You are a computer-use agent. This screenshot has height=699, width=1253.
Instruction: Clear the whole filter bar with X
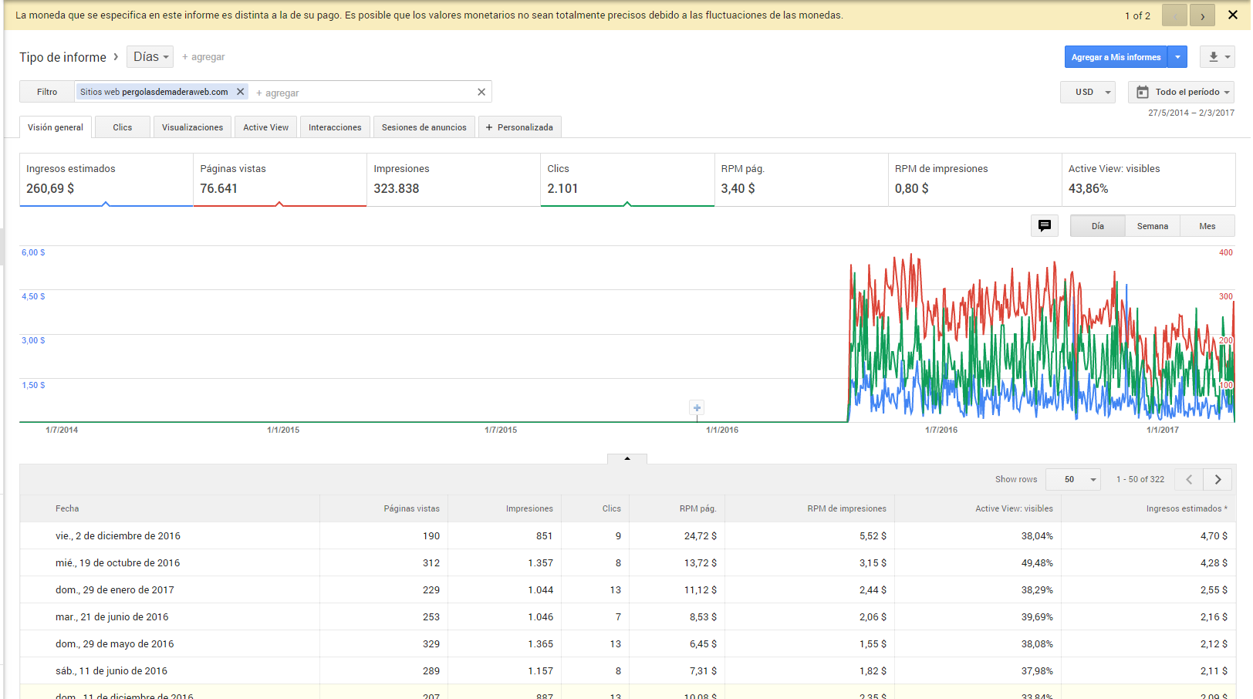click(481, 92)
